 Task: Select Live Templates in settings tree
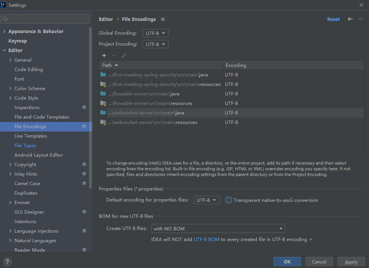coord(31,136)
